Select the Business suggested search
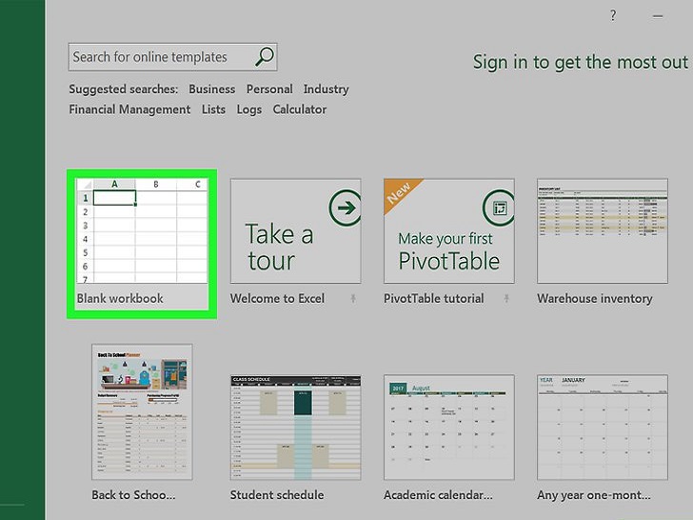693x520 pixels. [x=212, y=90]
